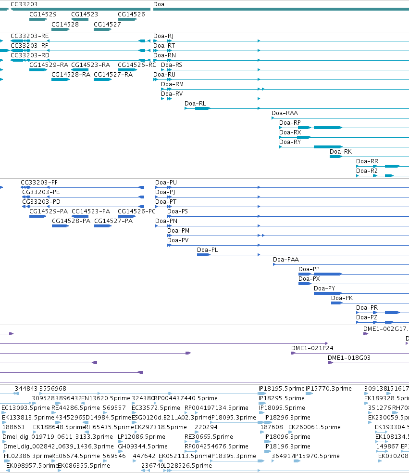The height and width of the screenshot is (473, 409).
Task: Click the Doa-RM transcript
Action: pyautogui.click(x=172, y=84)
